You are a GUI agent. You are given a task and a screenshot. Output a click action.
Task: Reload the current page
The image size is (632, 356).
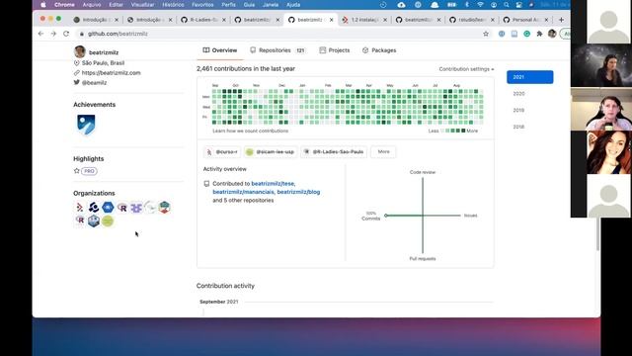pos(66,34)
